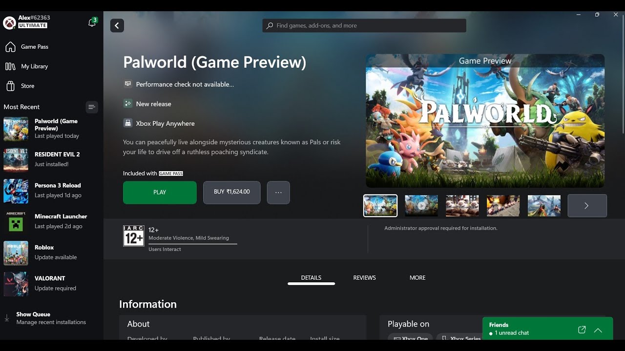This screenshot has width=625, height=351.
Task: Select the third screenshot thumbnail
Action: pos(462,206)
